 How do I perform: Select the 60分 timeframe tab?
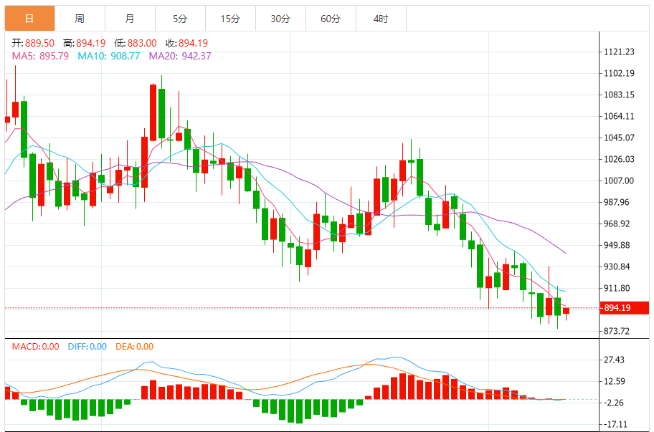click(331, 19)
